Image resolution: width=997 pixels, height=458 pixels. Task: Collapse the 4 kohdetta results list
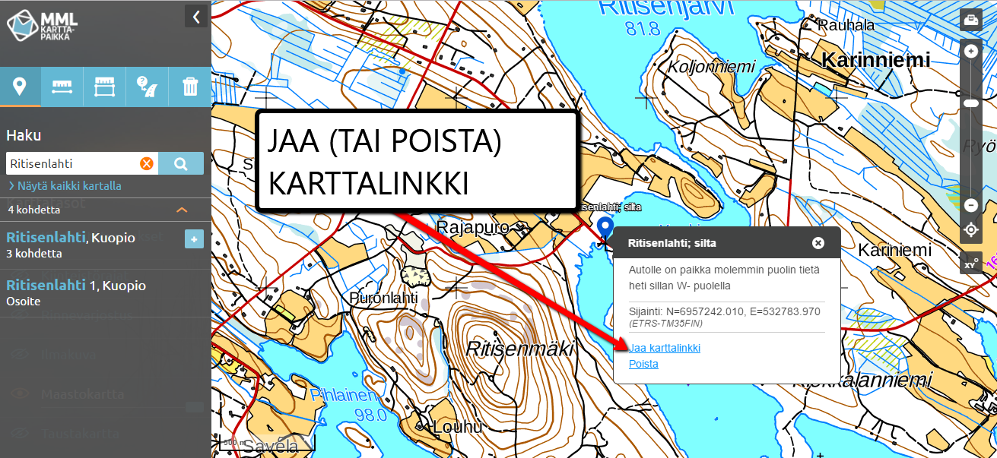click(x=181, y=210)
